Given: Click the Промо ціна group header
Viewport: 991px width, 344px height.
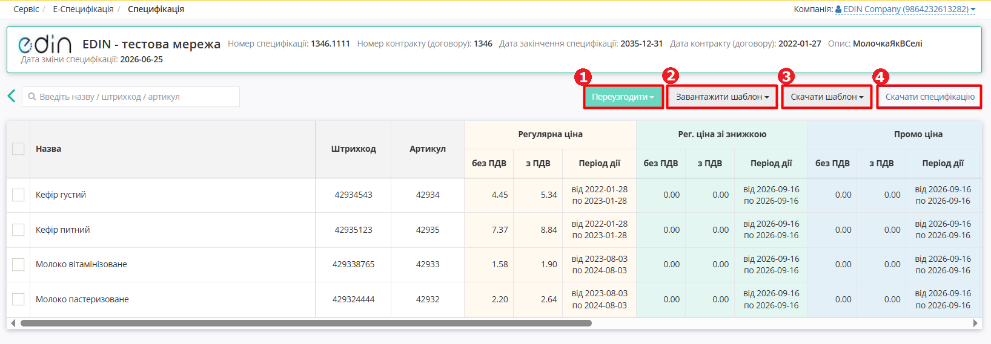Looking at the screenshot, I should (x=918, y=134).
